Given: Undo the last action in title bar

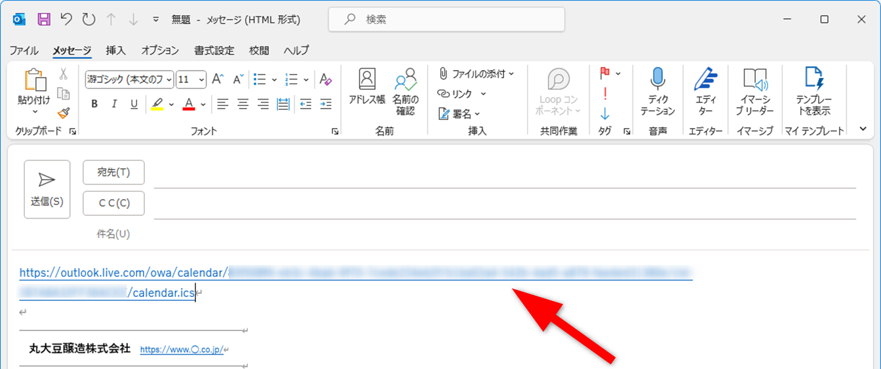Looking at the screenshot, I should (x=66, y=20).
